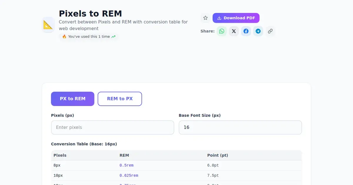This screenshot has width=353, height=185.
Task: Click the 'You've used this 1 time' badge
Action: point(89,37)
